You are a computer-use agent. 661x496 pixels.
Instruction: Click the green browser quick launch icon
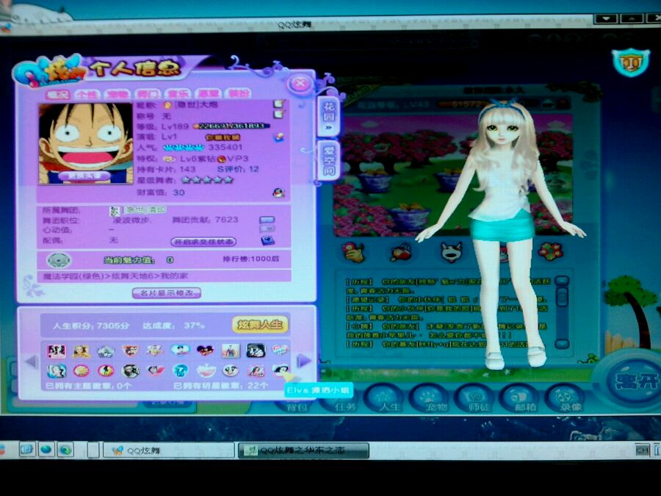(65, 450)
